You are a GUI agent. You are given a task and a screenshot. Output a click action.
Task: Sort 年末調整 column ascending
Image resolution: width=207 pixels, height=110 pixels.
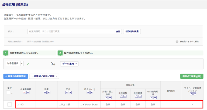pyautogui.click(x=121, y=96)
